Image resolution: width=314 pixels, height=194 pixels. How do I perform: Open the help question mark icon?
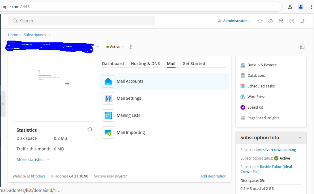coord(292,21)
